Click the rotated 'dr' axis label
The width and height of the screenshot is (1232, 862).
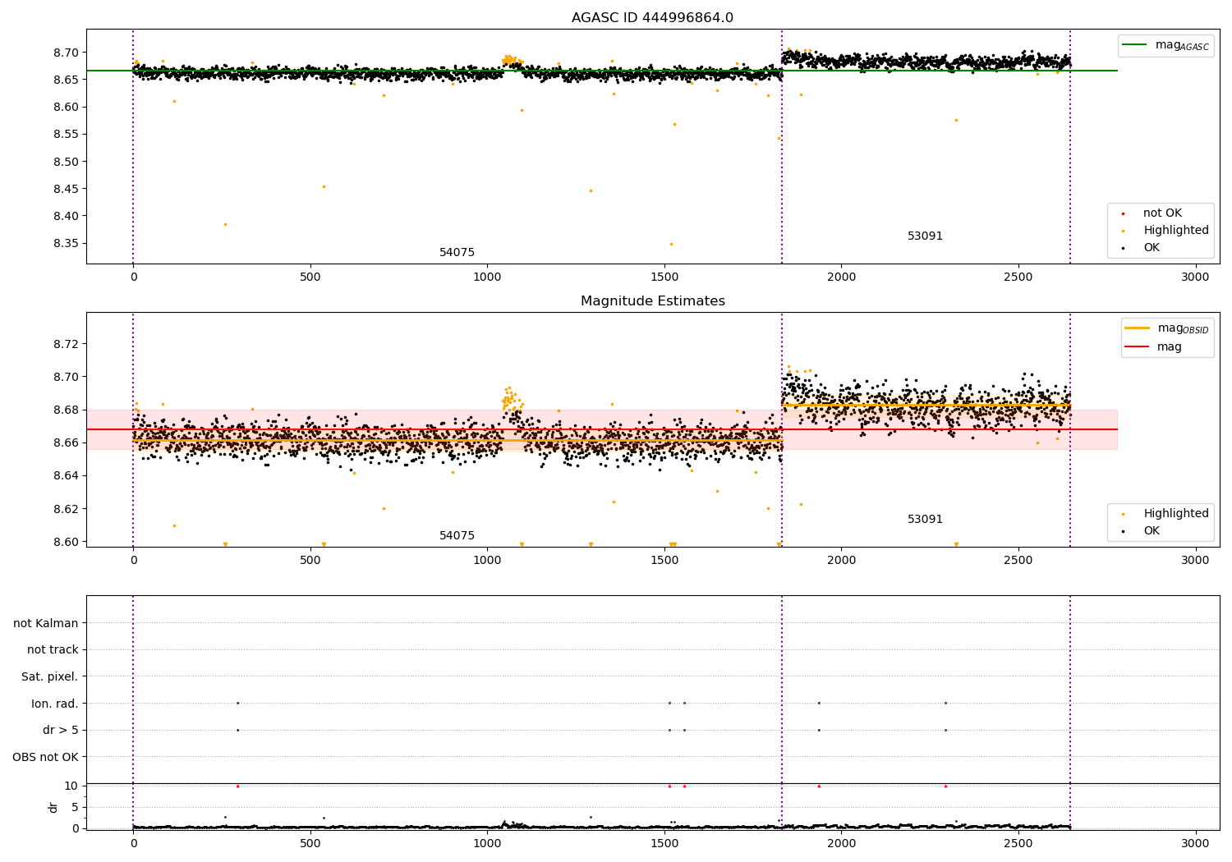tap(53, 808)
